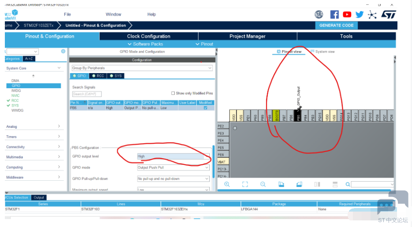Select the PB5 row in the GPIO table

click(142, 108)
